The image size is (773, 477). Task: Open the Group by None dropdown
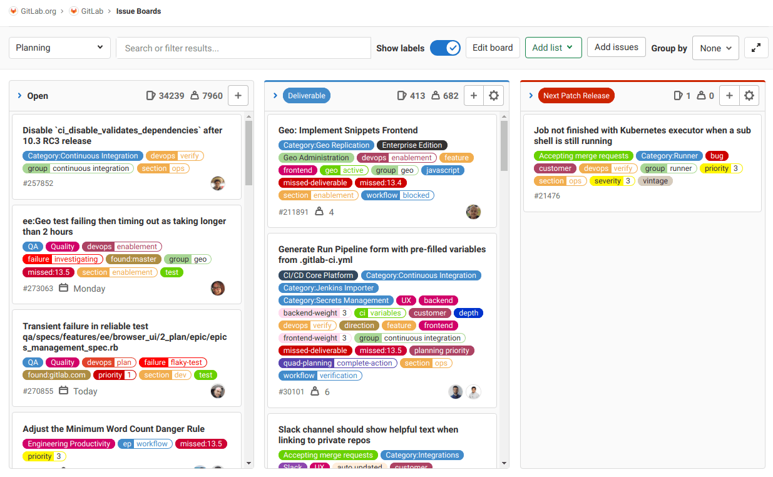point(715,48)
